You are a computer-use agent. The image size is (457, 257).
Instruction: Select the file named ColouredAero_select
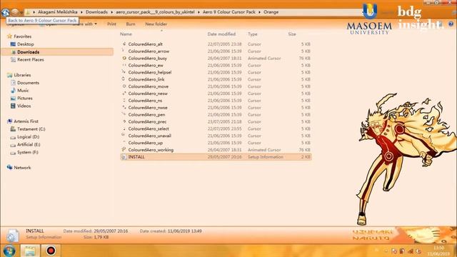click(x=149, y=128)
